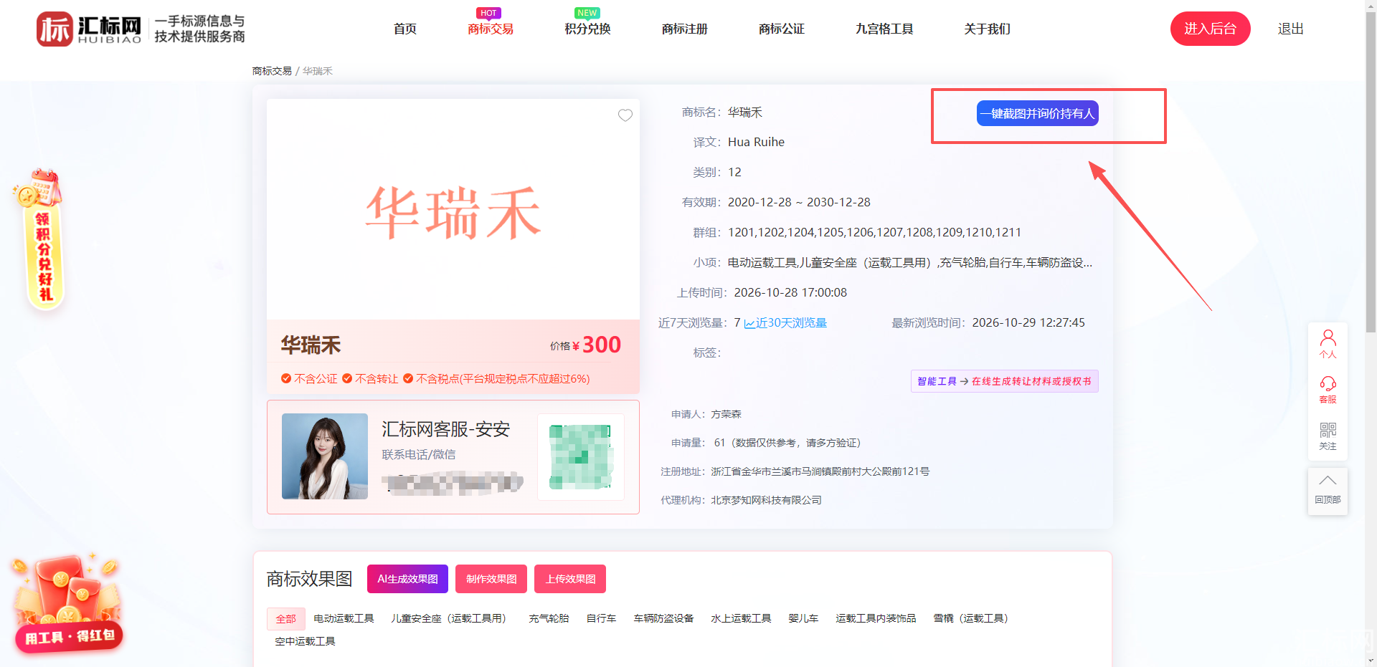Open 智能工具 在线生成转让材料或授权书 link

(x=1004, y=381)
